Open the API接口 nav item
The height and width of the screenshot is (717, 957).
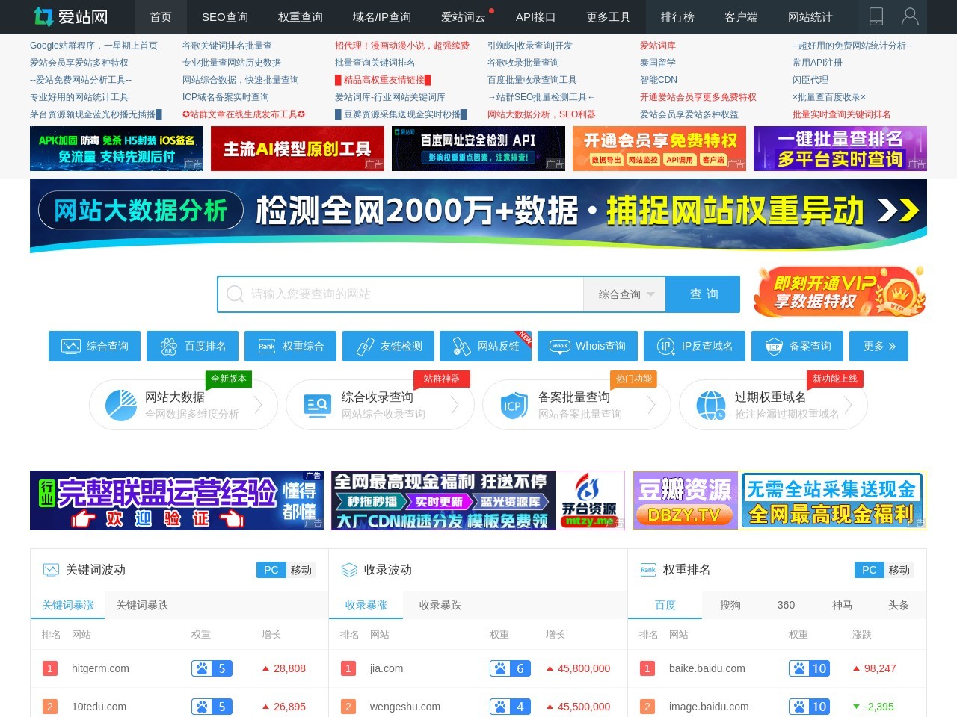[536, 16]
